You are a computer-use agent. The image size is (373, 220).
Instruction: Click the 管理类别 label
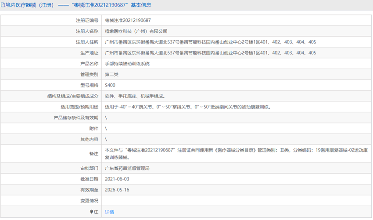point(89,75)
